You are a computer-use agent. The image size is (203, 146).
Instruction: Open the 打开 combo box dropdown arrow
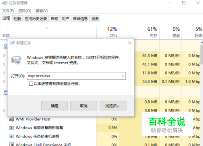[123, 76]
